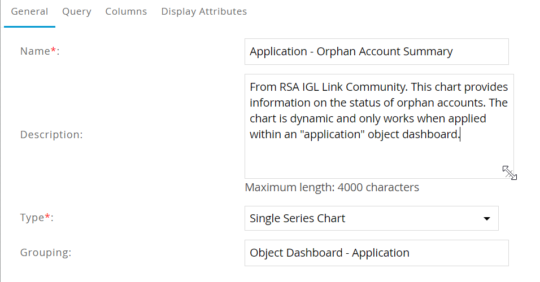Click the Grouping field label
540x282 pixels.
tap(46, 253)
